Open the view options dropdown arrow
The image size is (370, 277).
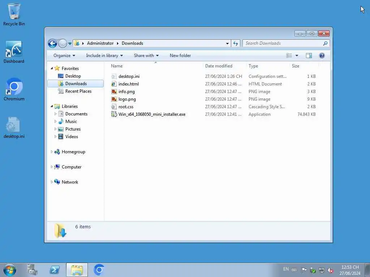[x=297, y=56]
